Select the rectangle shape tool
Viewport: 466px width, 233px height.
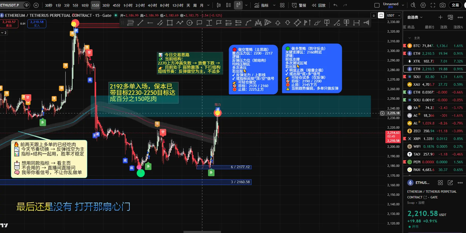pyautogui.click(x=170, y=23)
